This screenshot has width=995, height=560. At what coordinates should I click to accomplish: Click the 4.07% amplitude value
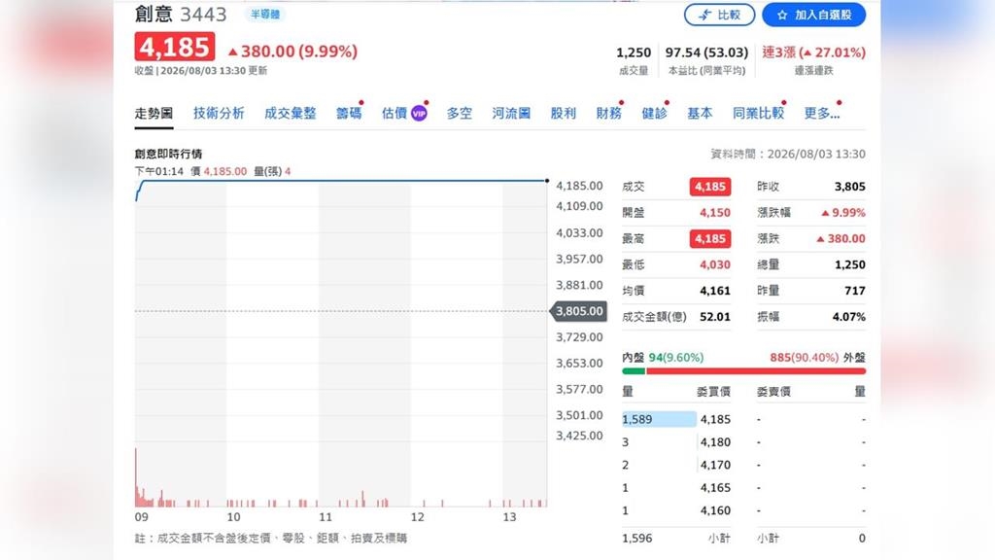point(849,317)
